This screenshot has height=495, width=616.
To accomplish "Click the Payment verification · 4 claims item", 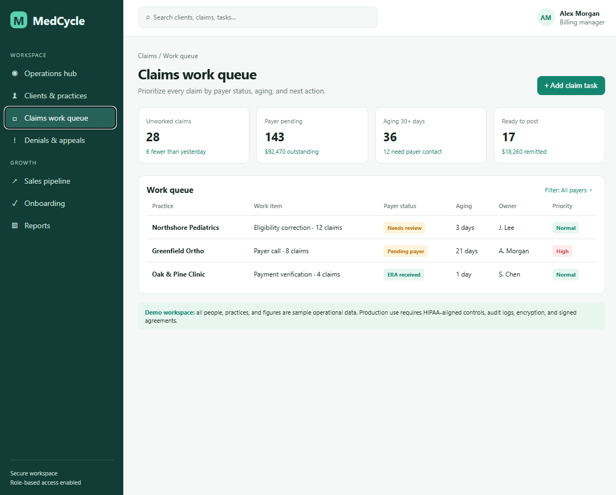I will [297, 274].
